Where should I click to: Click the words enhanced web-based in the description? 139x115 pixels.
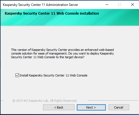click(99, 50)
